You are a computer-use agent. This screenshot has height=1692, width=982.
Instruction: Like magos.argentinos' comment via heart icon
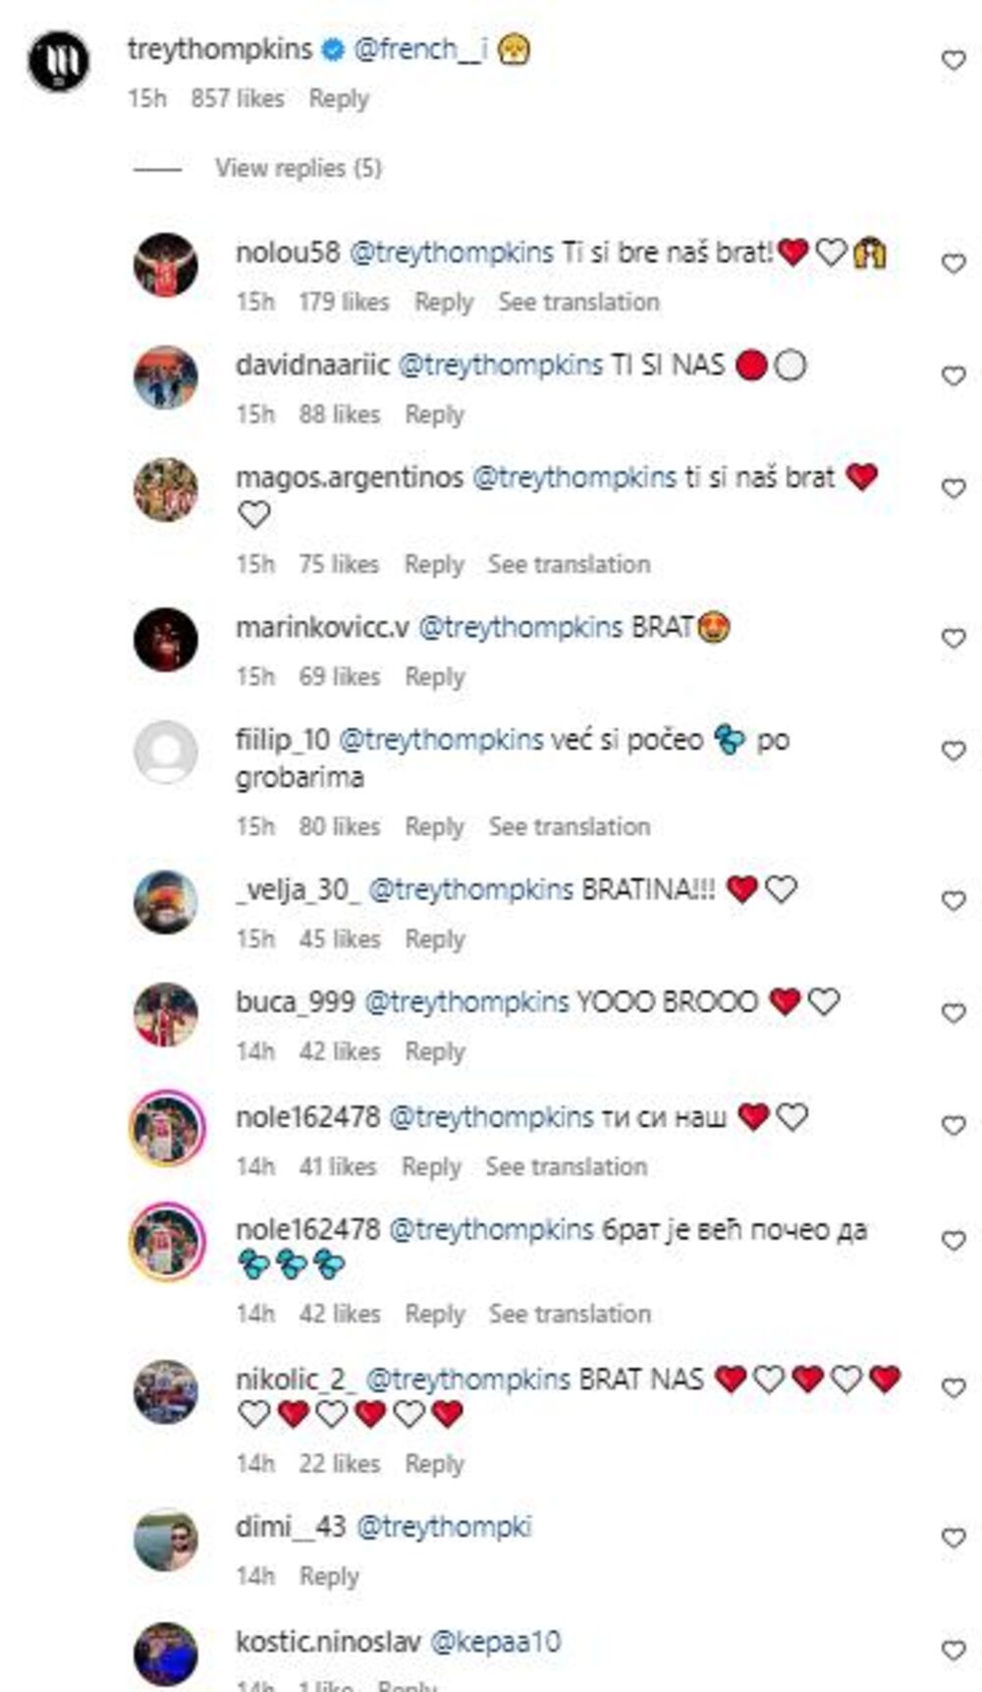click(x=954, y=488)
